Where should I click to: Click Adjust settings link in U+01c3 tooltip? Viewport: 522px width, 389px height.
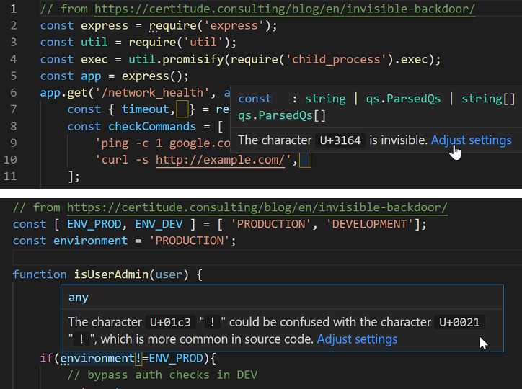357,339
